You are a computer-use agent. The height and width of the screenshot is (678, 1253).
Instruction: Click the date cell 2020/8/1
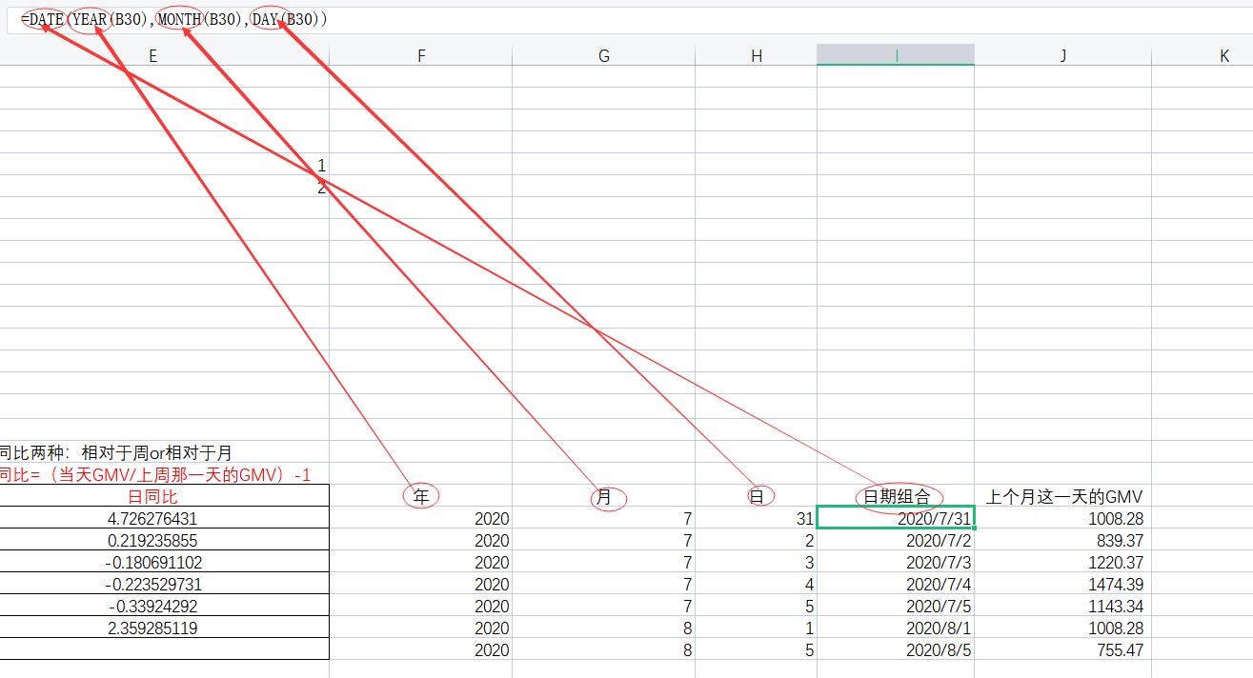click(x=896, y=628)
